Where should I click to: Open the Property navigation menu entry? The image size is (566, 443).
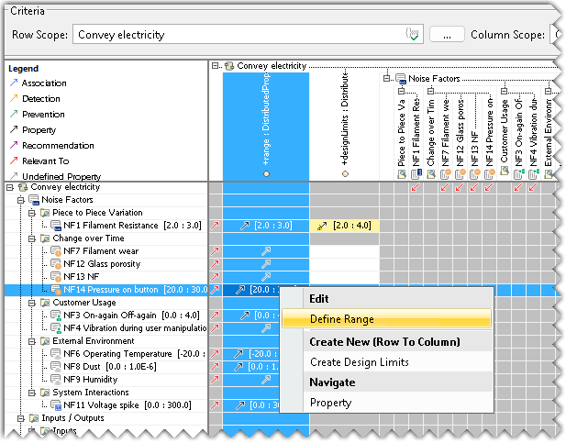point(330,403)
